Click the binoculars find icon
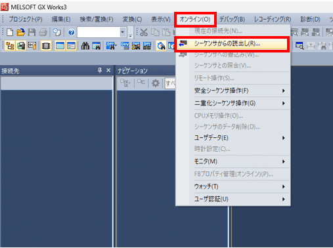333x248 pixels. point(85,46)
